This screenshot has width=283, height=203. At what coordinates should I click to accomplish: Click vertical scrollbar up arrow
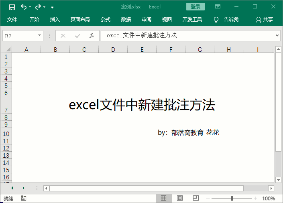click(278, 49)
